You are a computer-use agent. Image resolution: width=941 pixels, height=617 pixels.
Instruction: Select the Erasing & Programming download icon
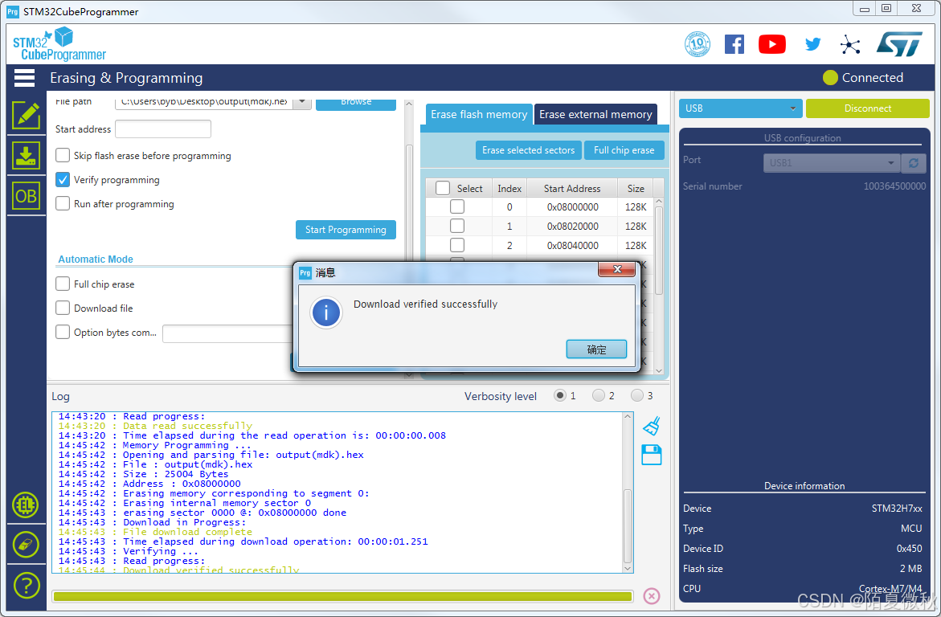[26, 155]
